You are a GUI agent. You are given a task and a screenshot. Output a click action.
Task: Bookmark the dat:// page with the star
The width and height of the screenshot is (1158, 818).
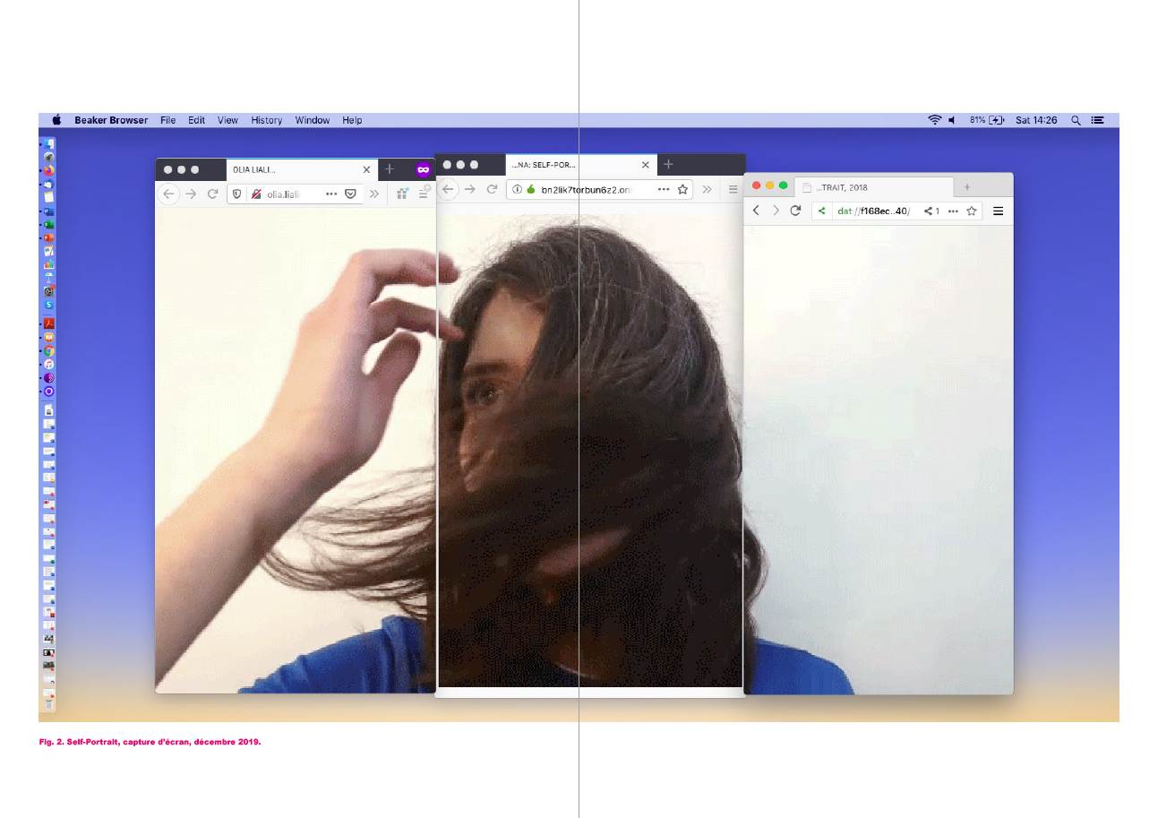tap(972, 211)
